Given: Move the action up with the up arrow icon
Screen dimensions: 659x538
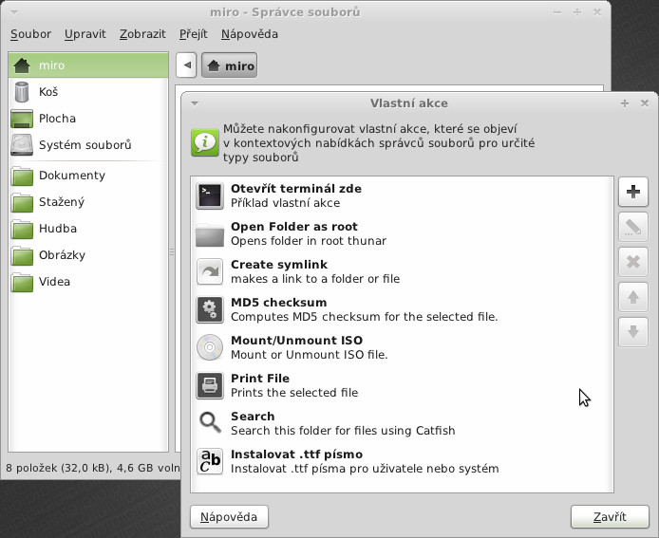Looking at the screenshot, I should tap(633, 297).
